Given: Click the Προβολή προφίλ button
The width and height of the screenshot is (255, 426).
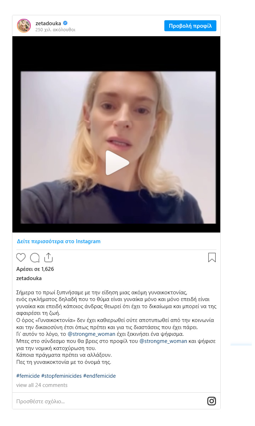Looking at the screenshot, I should [190, 26].
